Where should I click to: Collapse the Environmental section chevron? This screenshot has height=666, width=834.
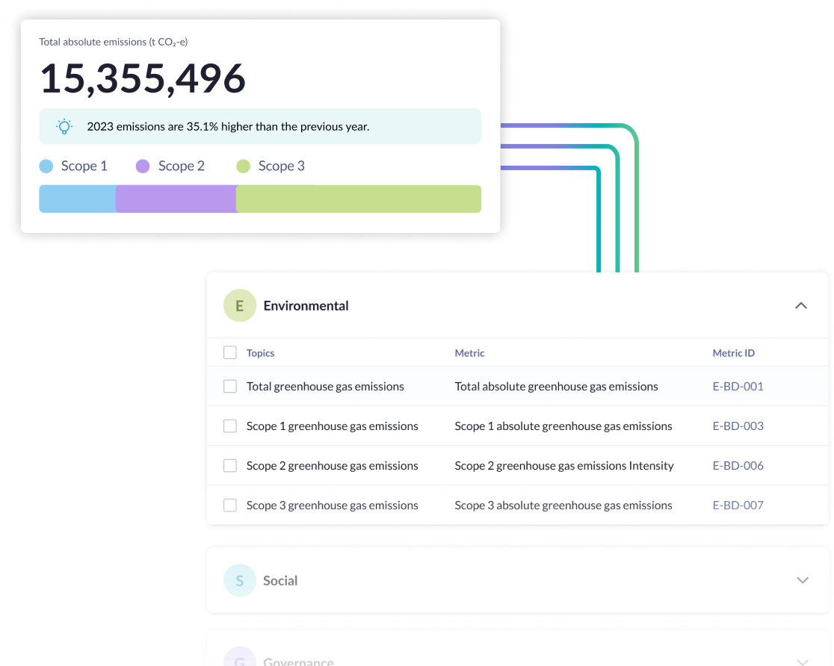801,305
